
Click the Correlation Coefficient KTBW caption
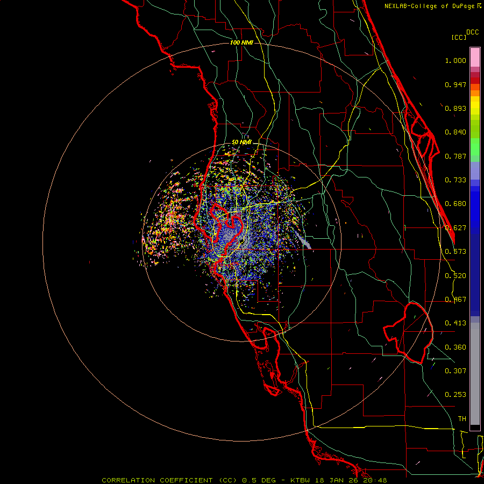[x=244, y=480]
